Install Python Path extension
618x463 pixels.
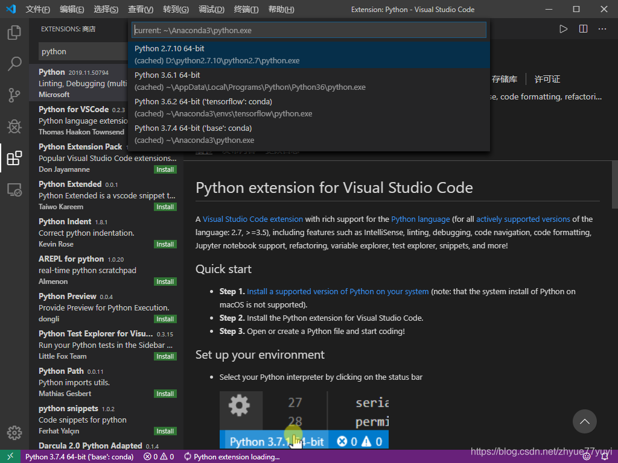pos(165,394)
